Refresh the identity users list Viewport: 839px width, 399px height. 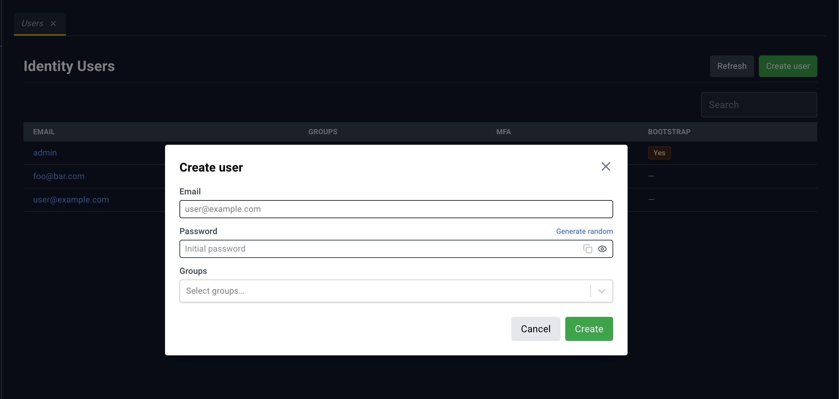731,66
